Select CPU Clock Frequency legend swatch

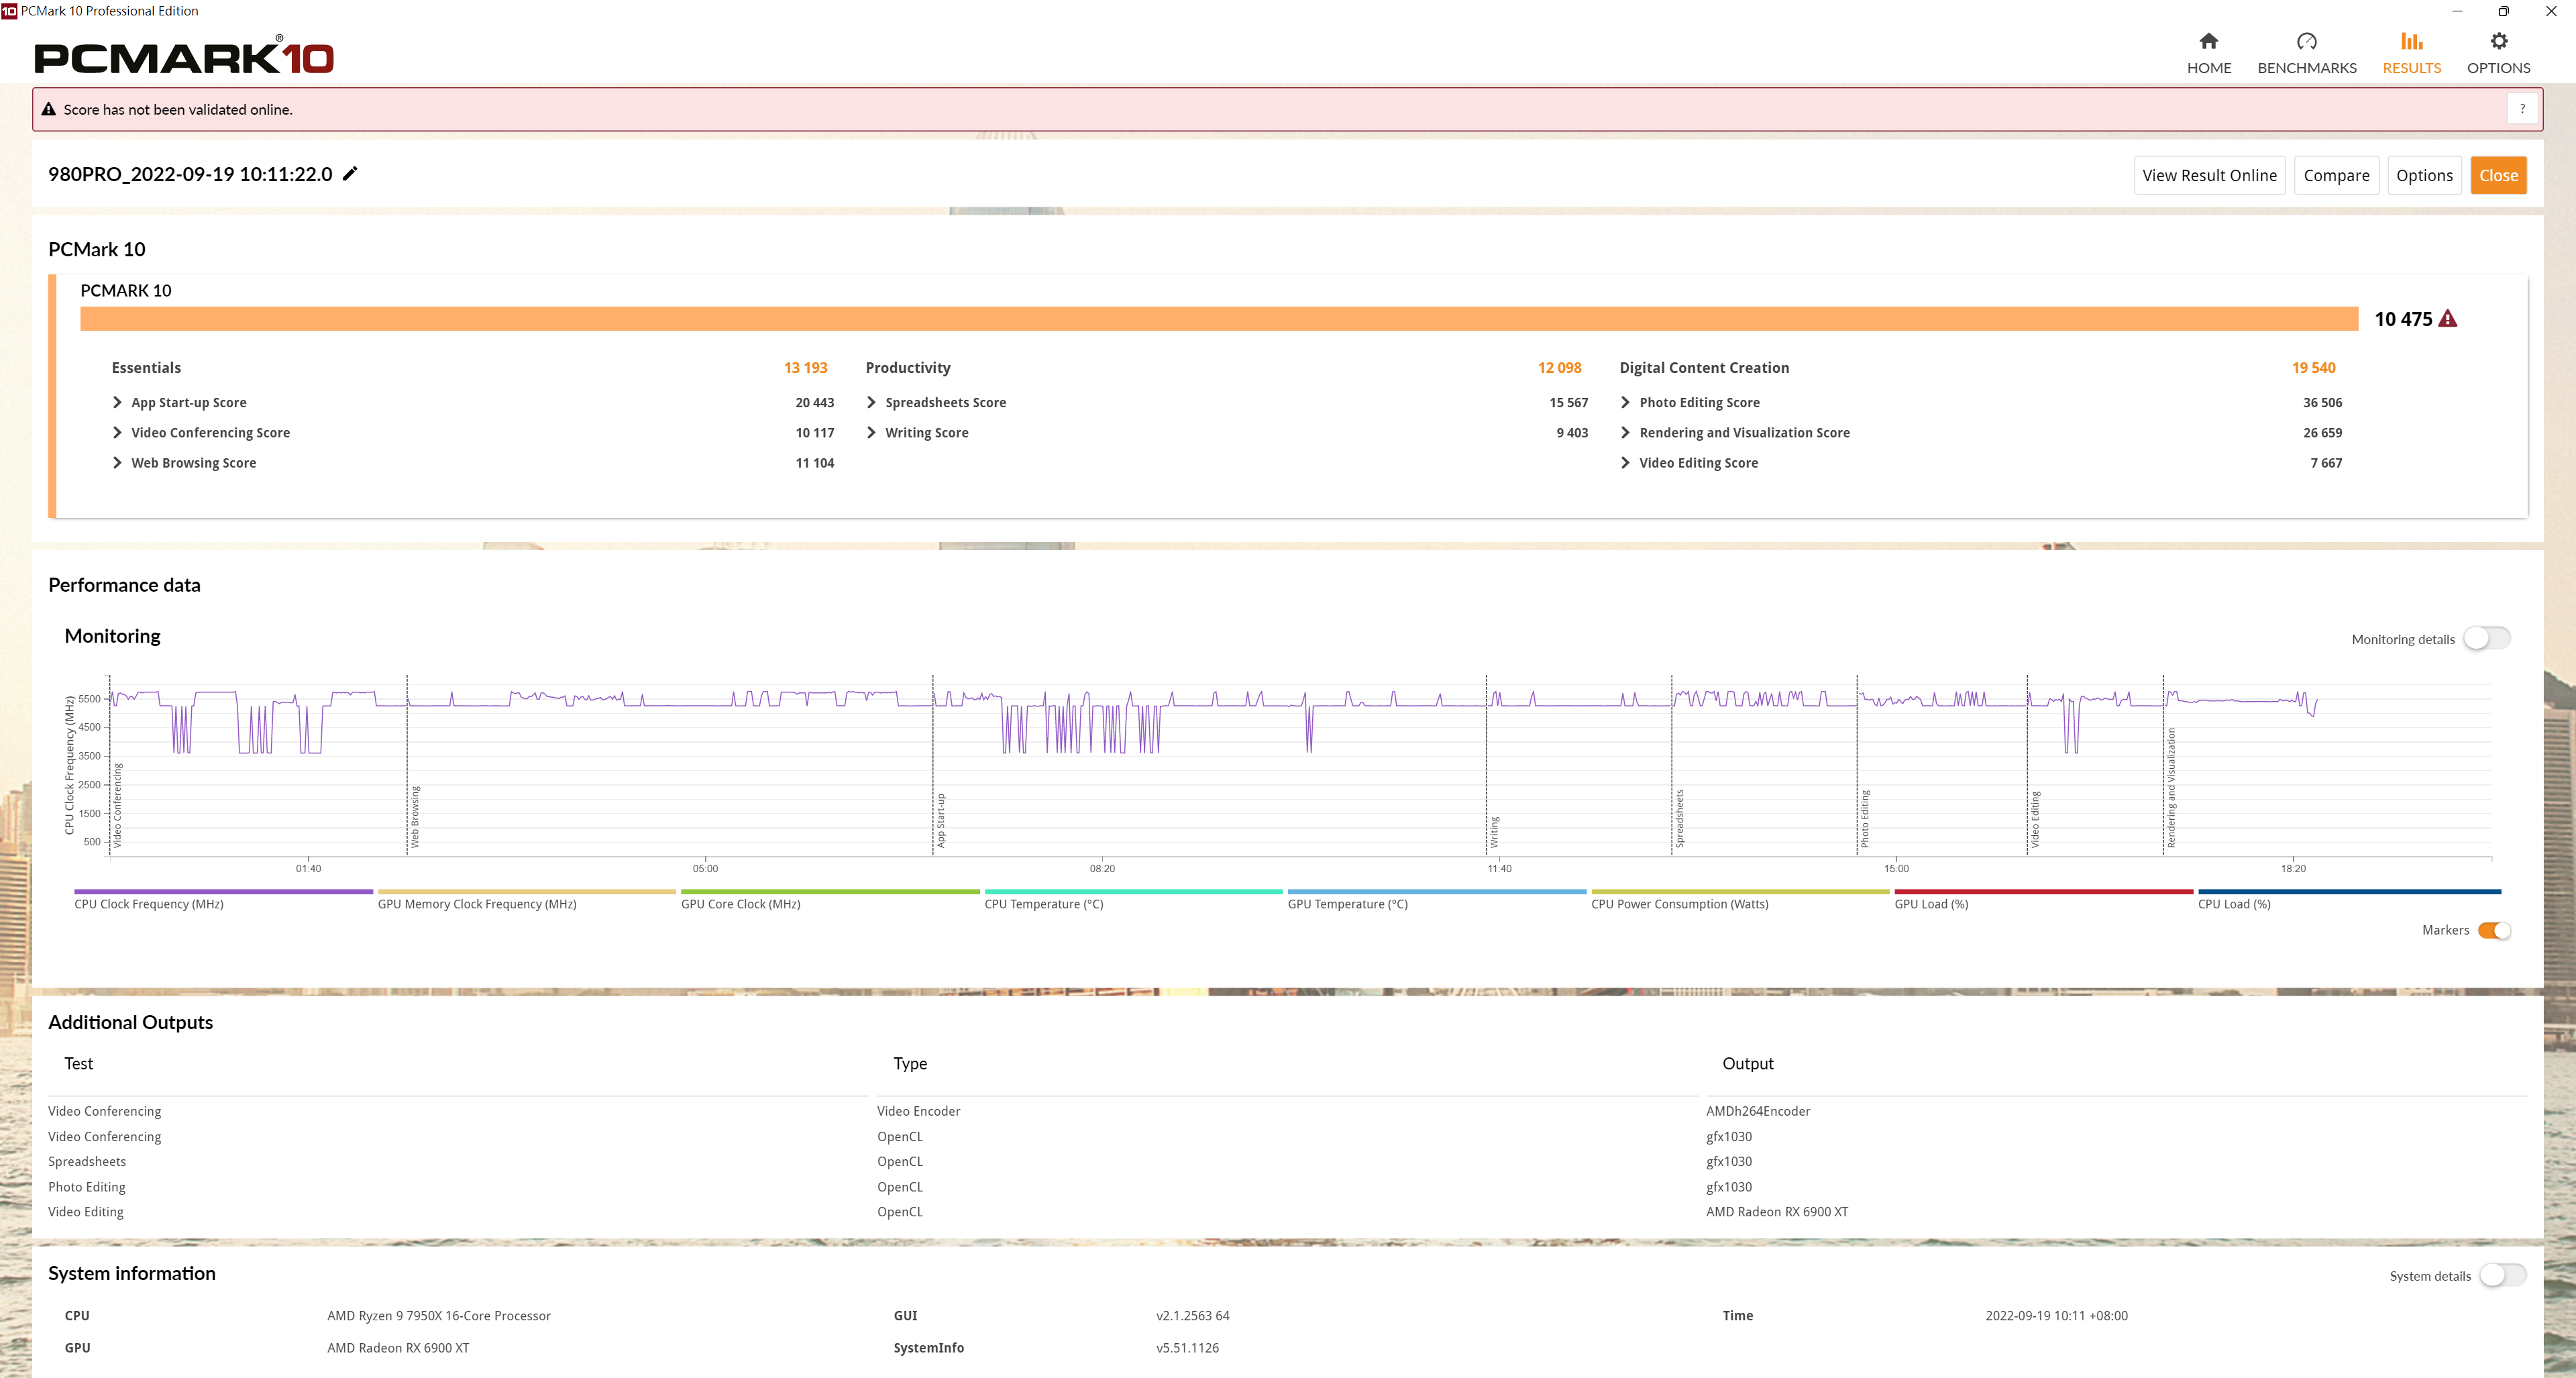(223, 891)
